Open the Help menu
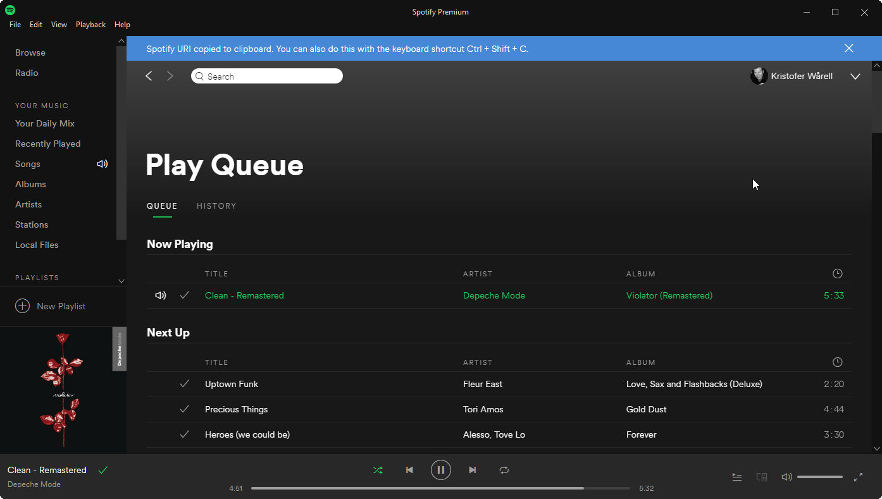This screenshot has width=882, height=499. tap(122, 25)
